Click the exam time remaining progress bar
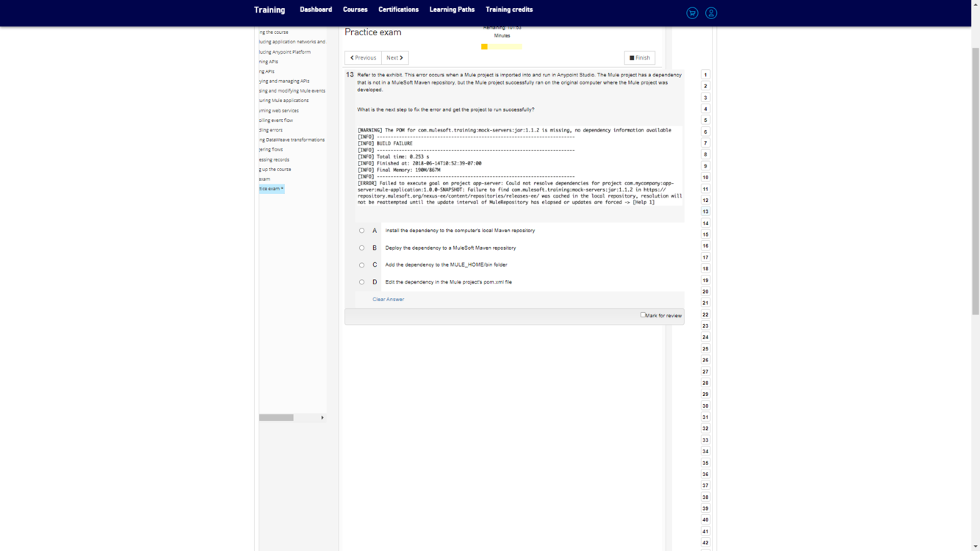 click(502, 46)
